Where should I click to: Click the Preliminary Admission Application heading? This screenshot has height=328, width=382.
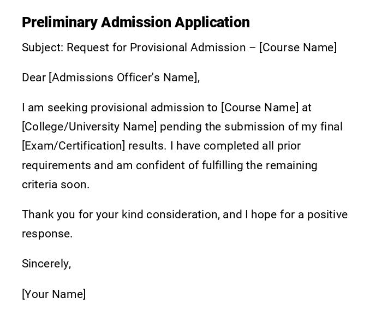[x=135, y=22]
